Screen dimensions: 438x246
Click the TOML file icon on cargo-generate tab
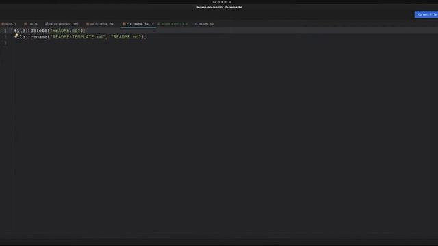click(x=47, y=24)
